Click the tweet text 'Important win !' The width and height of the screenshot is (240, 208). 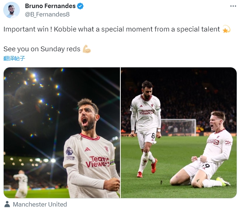pyautogui.click(x=28, y=29)
